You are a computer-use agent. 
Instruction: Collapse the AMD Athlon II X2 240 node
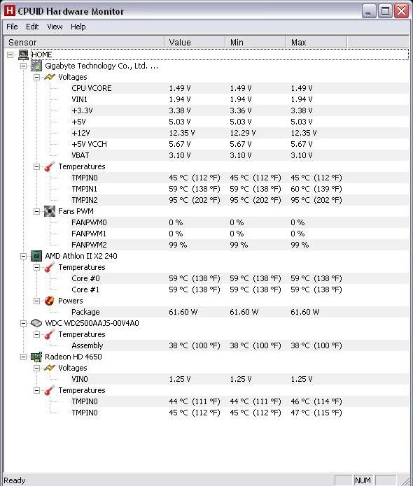point(23,257)
